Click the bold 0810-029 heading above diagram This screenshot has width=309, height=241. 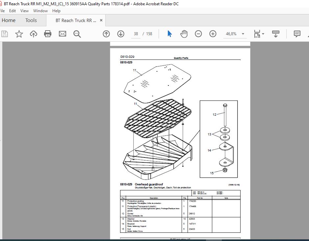[126, 62]
